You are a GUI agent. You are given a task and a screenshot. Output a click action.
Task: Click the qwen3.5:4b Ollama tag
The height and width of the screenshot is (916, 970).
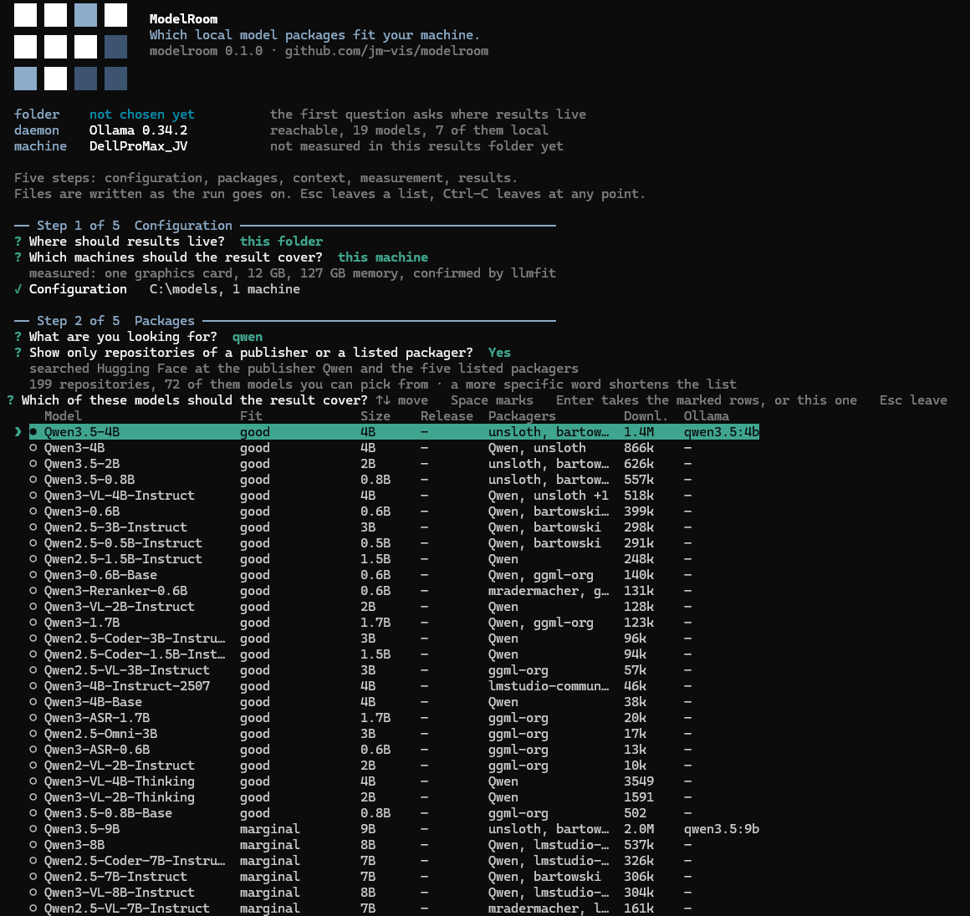[722, 432]
